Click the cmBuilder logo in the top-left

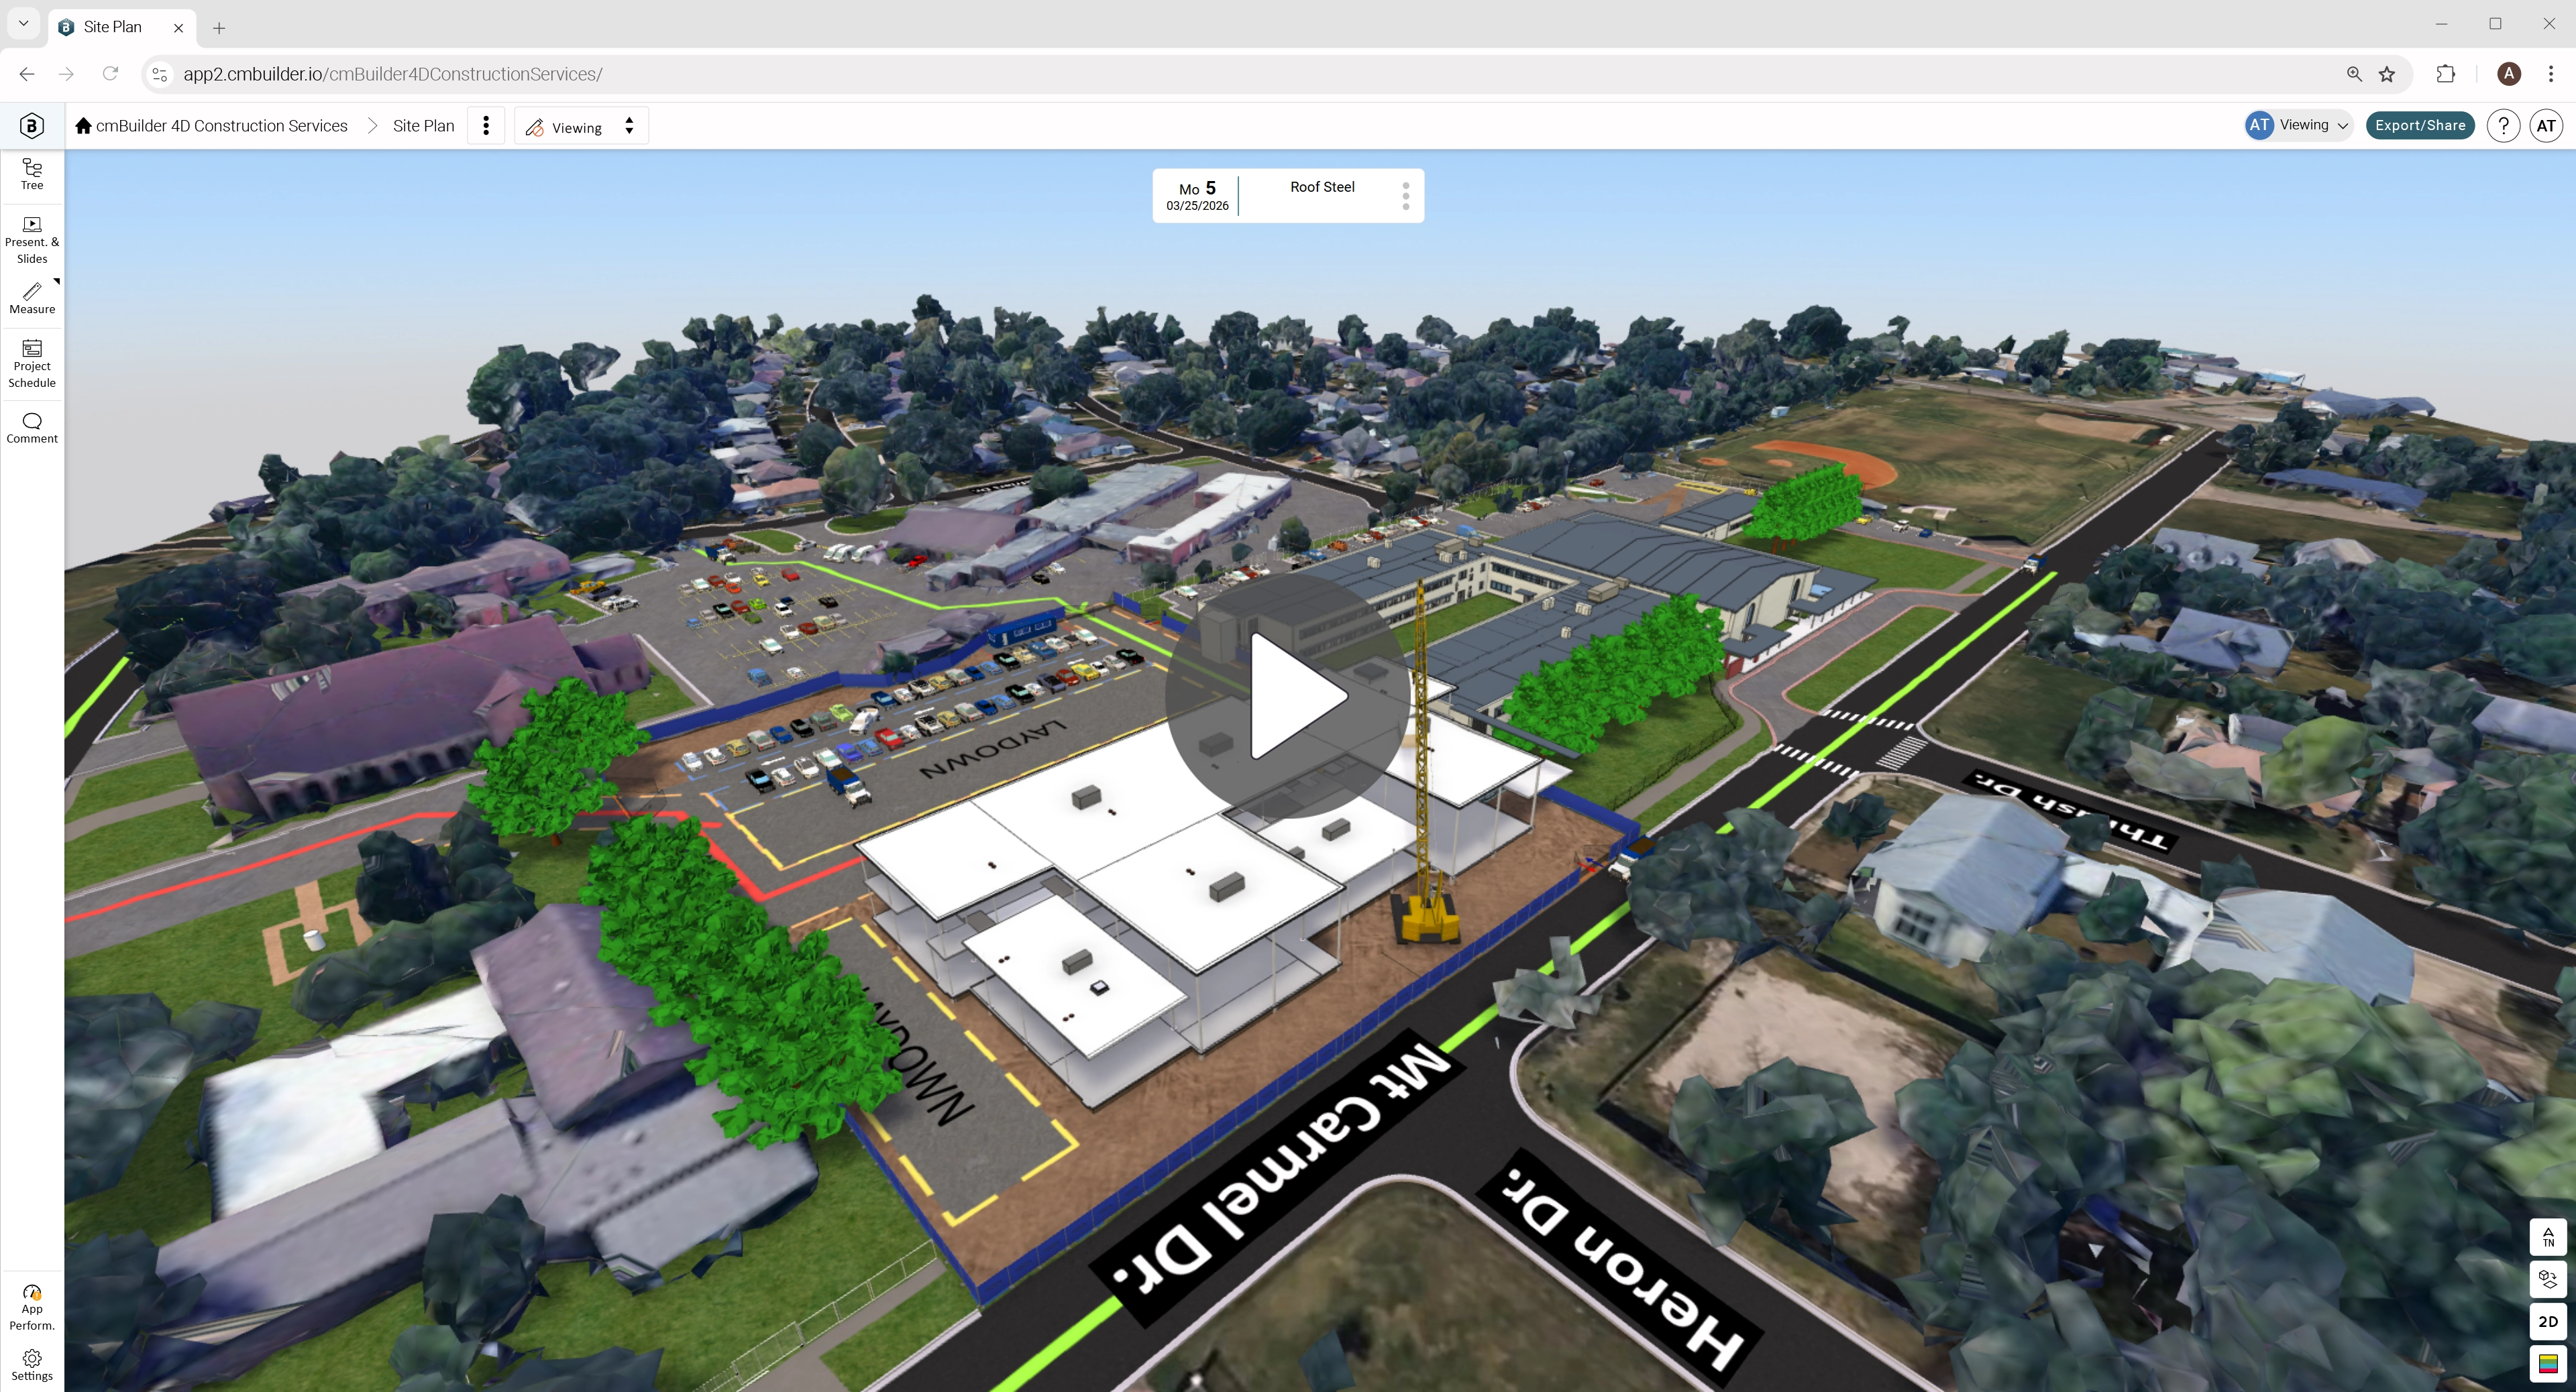(x=31, y=125)
